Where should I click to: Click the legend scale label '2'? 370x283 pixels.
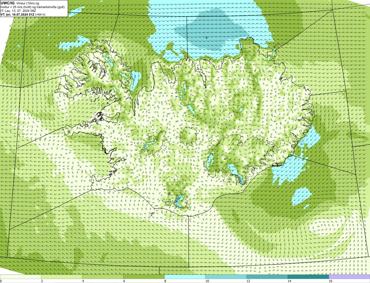click(42, 281)
